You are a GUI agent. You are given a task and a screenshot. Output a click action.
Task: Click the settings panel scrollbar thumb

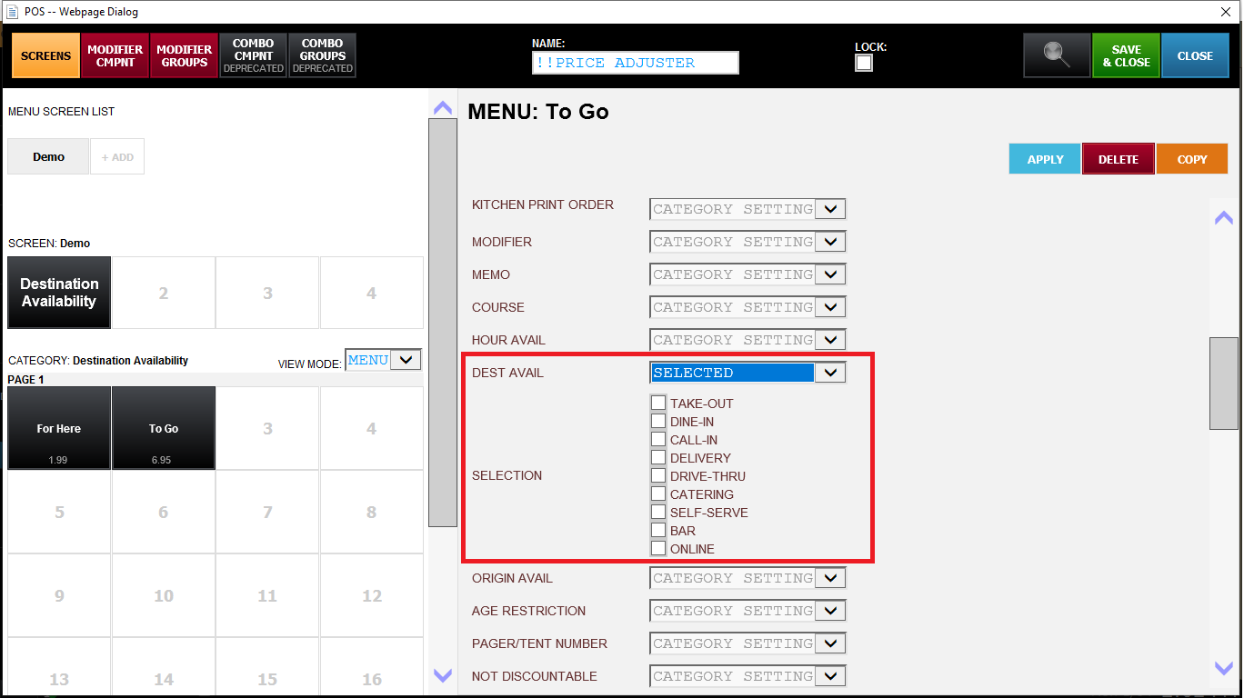pyautogui.click(x=1224, y=383)
